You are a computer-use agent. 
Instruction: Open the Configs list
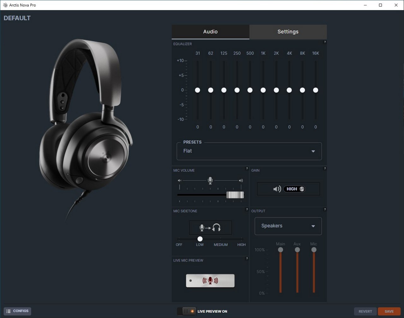(17, 311)
